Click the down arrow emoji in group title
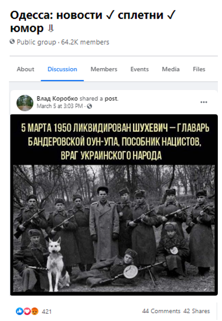 tap(50, 29)
